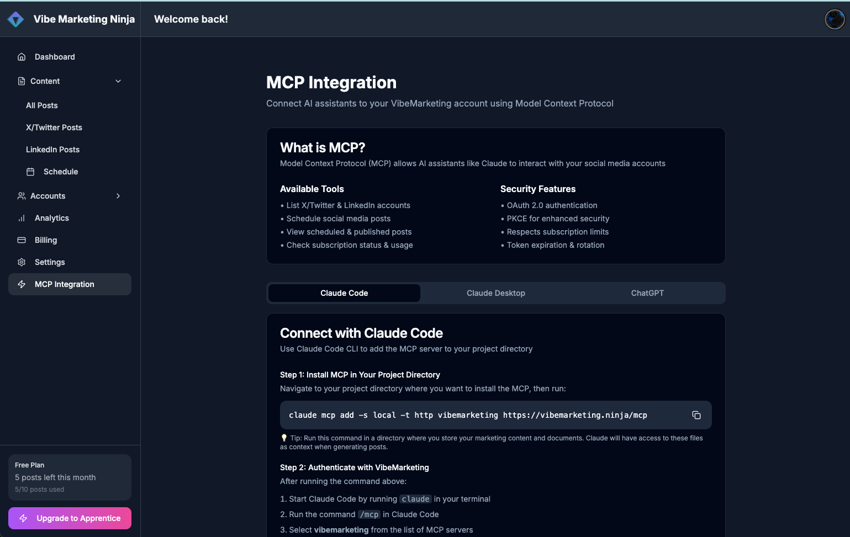Click Upgrade to Apprentice button

[70, 518]
